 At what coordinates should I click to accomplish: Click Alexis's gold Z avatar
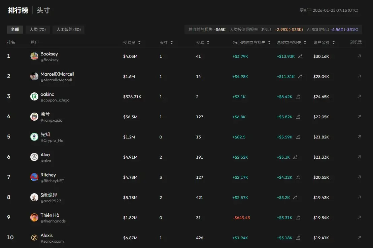click(34, 238)
